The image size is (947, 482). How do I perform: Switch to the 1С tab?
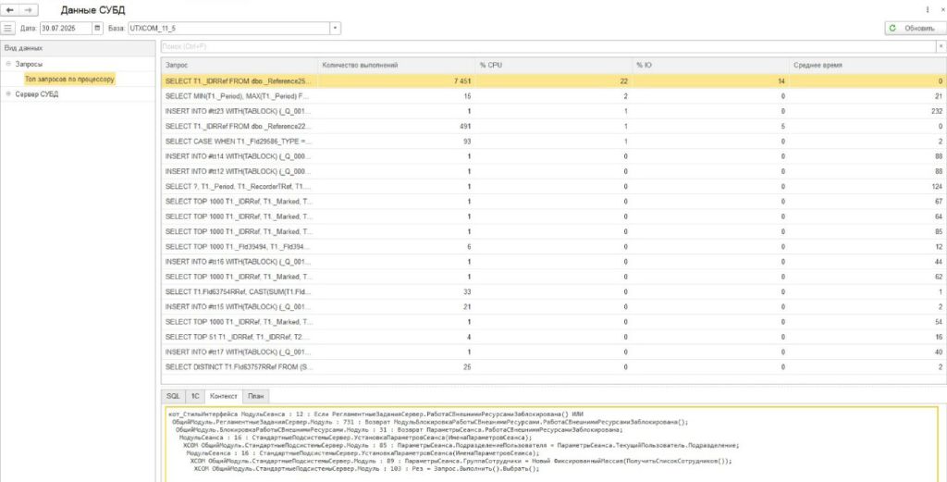(195, 395)
